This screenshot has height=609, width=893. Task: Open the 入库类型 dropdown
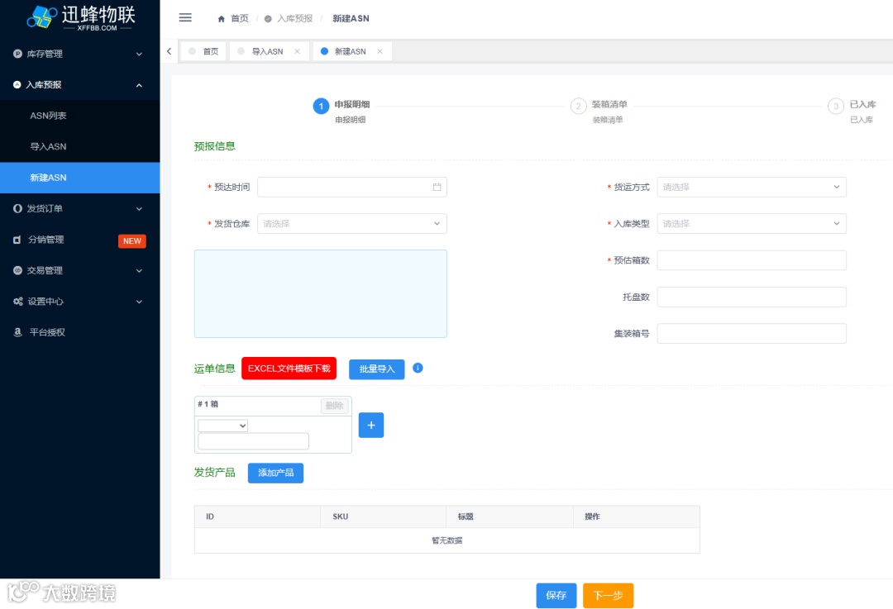pyautogui.click(x=752, y=224)
